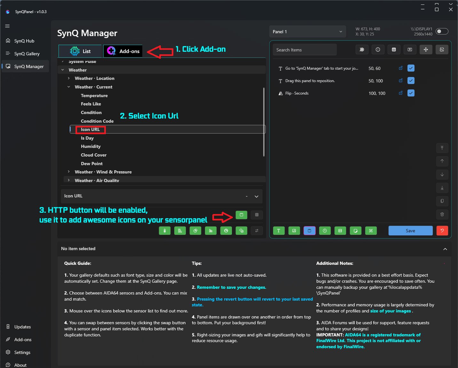Click the blue Save button

[410, 231]
